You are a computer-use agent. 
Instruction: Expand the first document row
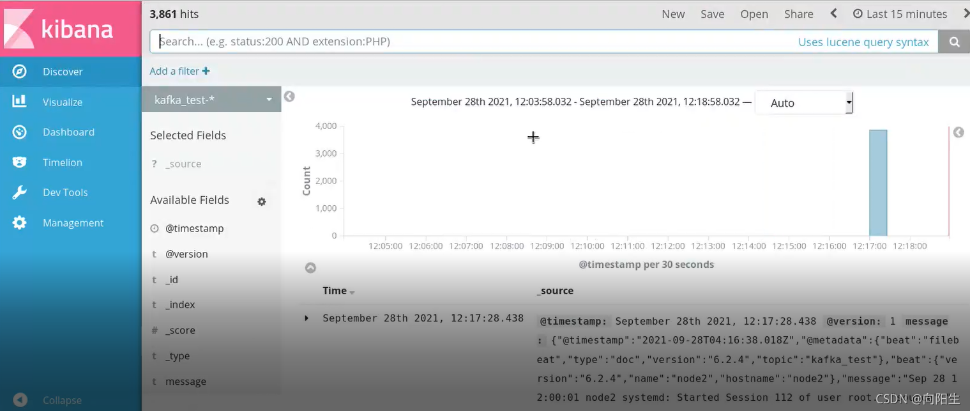coord(307,318)
